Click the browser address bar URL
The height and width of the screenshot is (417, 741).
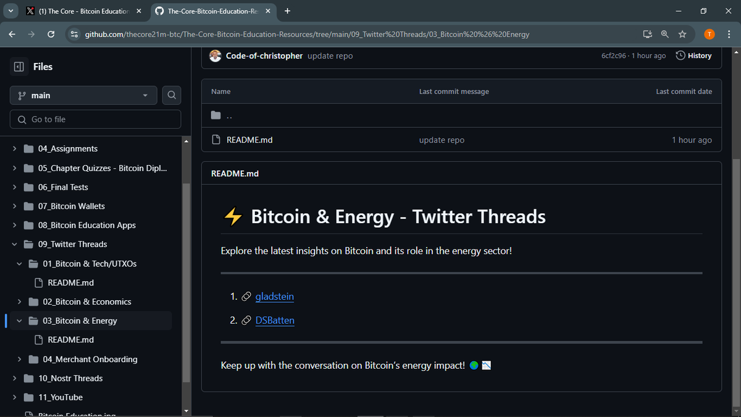point(307,34)
